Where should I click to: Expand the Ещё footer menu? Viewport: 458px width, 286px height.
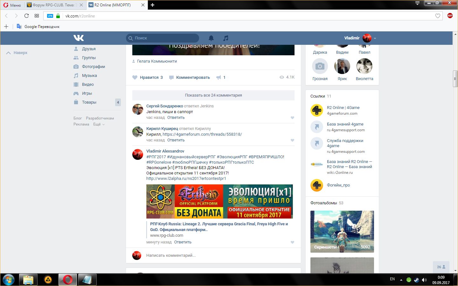pyautogui.click(x=99, y=124)
